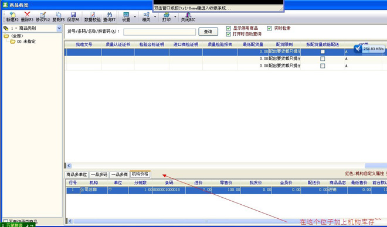Screen dimensions: 387x227
Task: Click the 复制F5 copy icon
Action: [59, 15]
